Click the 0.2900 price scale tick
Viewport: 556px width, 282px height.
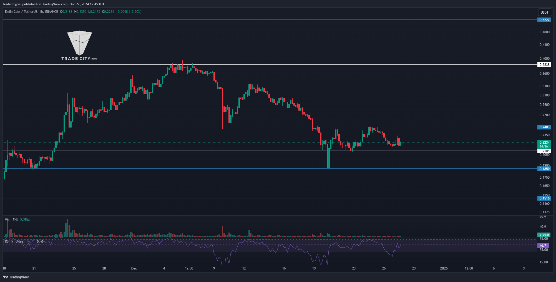(x=544, y=105)
